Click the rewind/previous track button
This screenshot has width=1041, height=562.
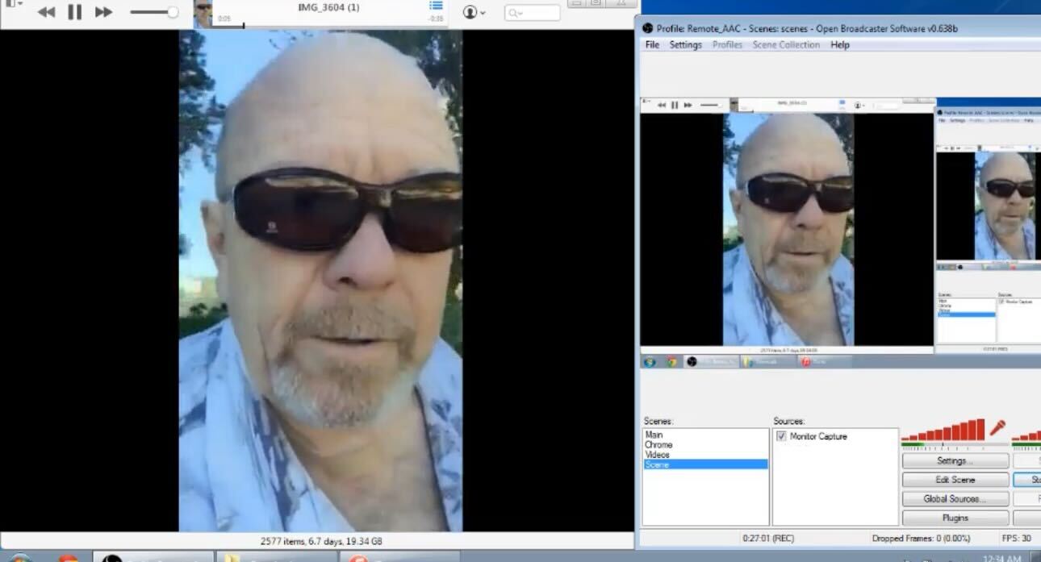(x=47, y=12)
